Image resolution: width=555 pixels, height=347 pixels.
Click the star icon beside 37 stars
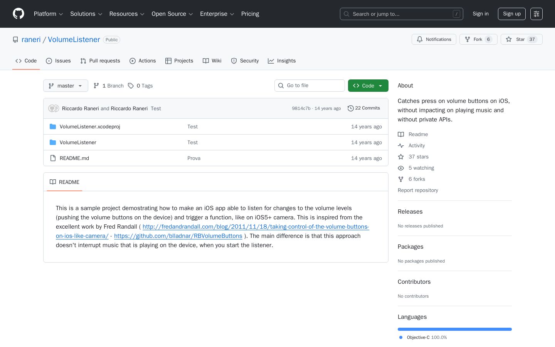(401, 157)
